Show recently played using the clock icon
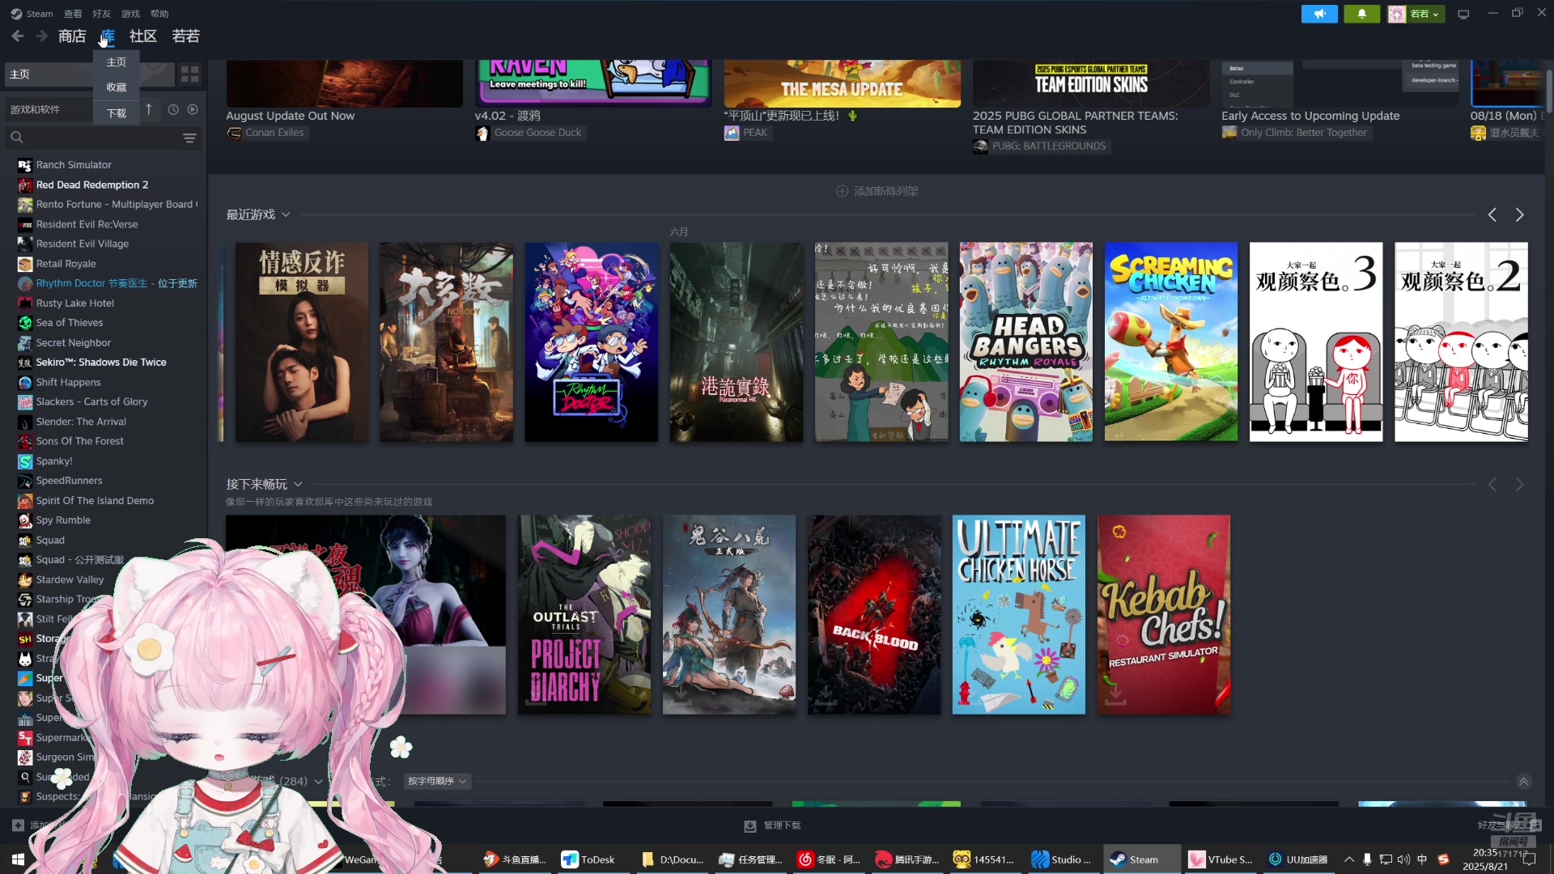The image size is (1554, 874). pos(173,109)
